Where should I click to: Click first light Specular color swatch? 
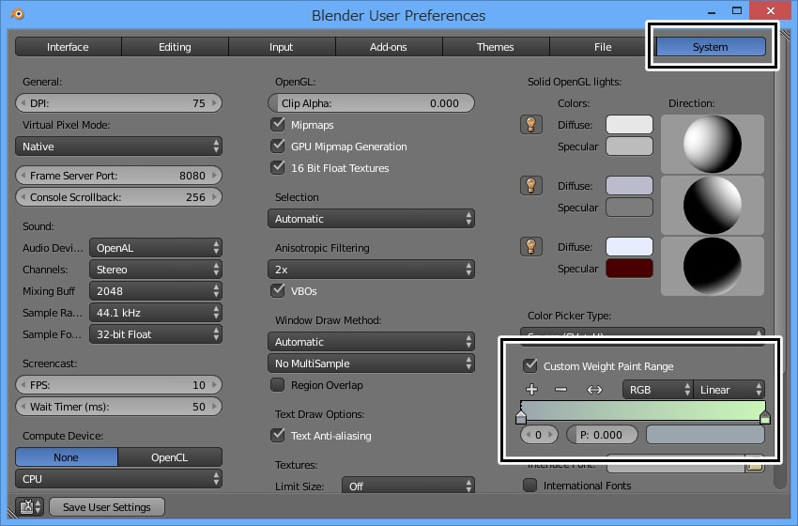[x=629, y=147]
